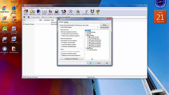Expand the Badr user folder node

pos(86,34)
